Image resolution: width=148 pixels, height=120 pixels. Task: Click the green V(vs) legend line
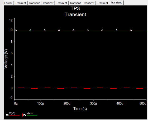32,115
